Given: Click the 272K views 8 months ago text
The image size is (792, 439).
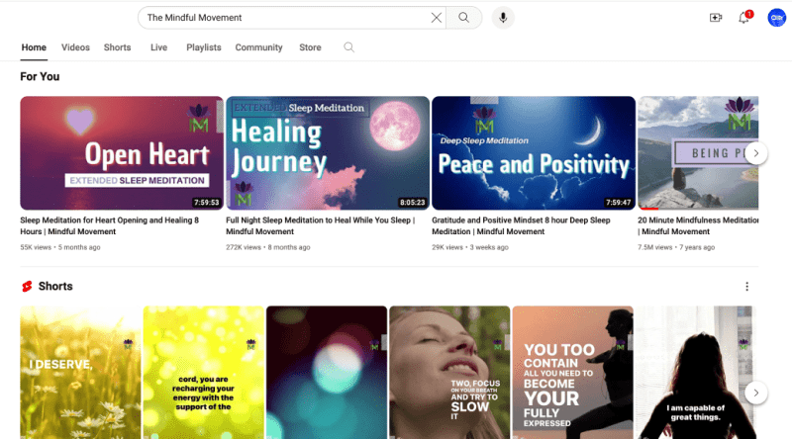Looking at the screenshot, I should (267, 247).
